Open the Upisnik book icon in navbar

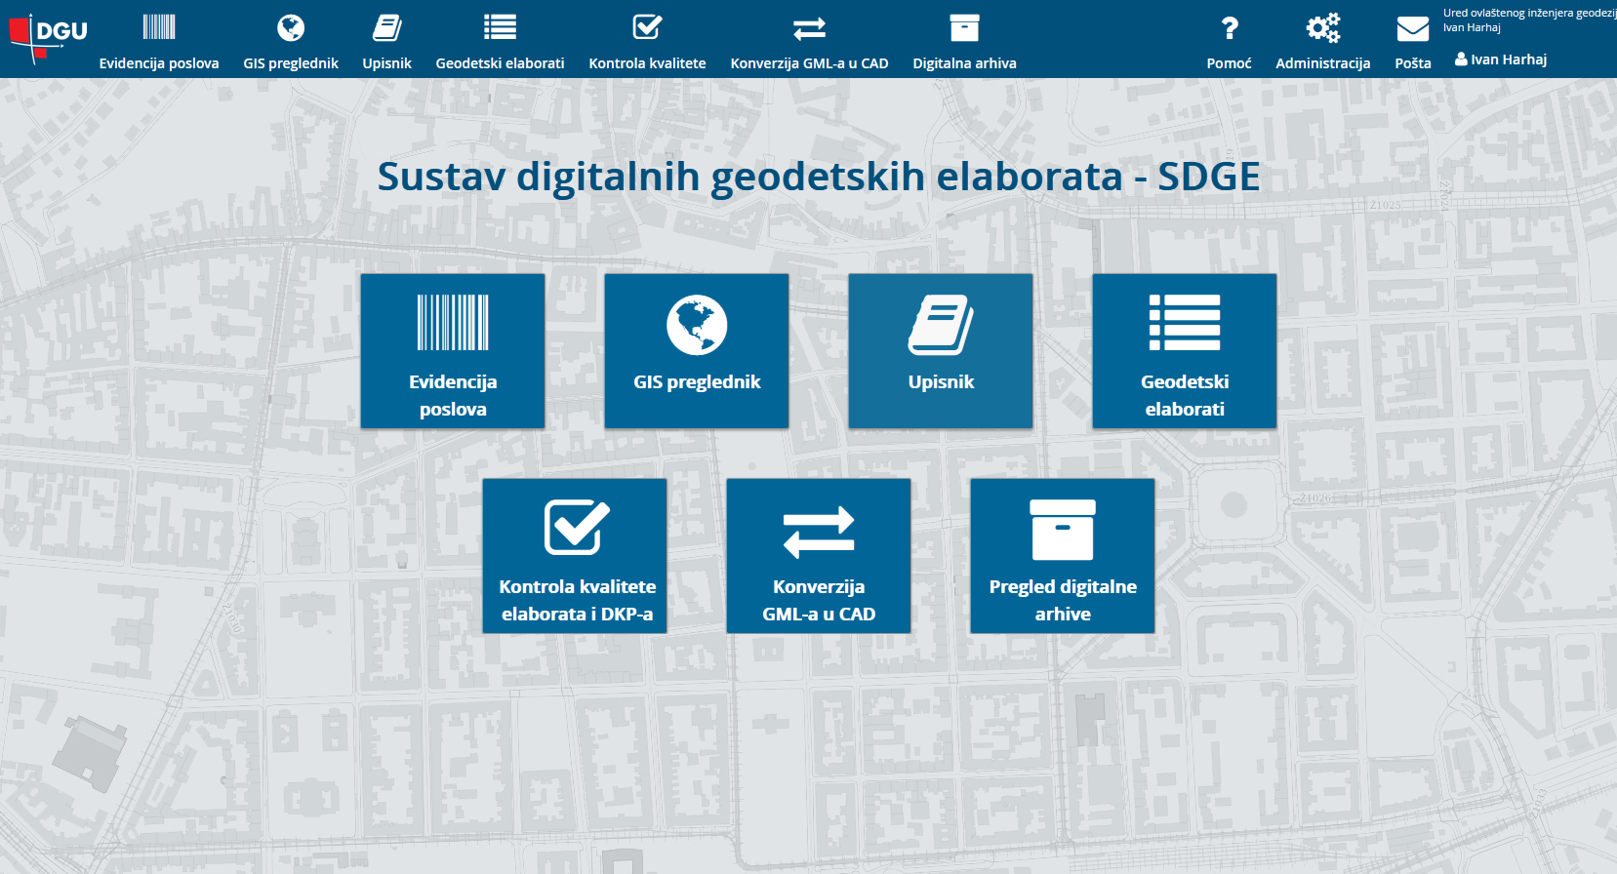click(386, 27)
